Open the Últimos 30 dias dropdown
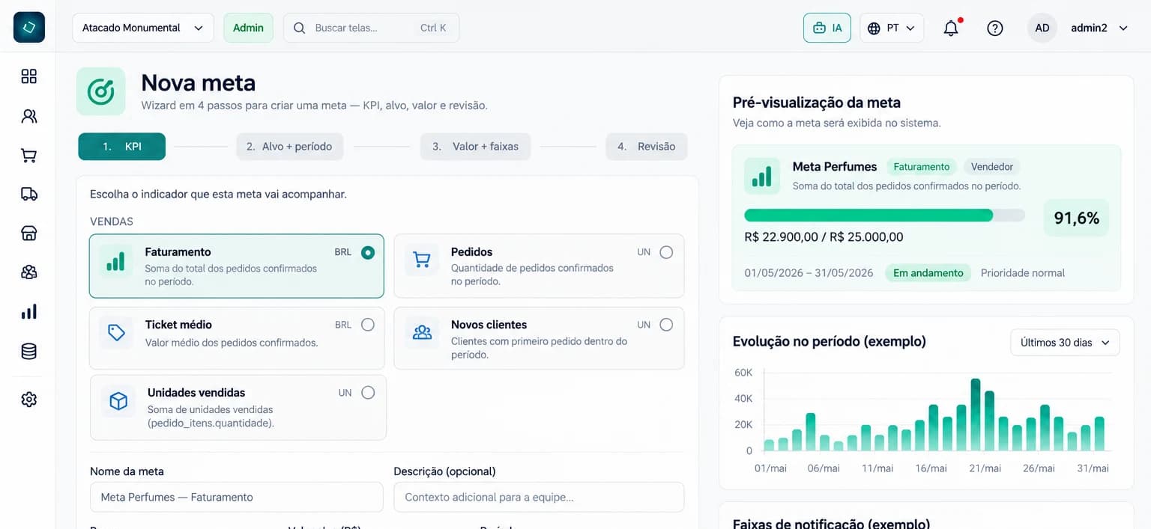 [1065, 343]
